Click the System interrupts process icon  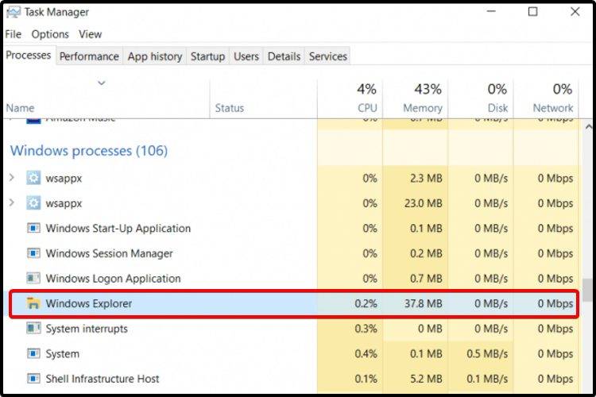click(x=33, y=329)
